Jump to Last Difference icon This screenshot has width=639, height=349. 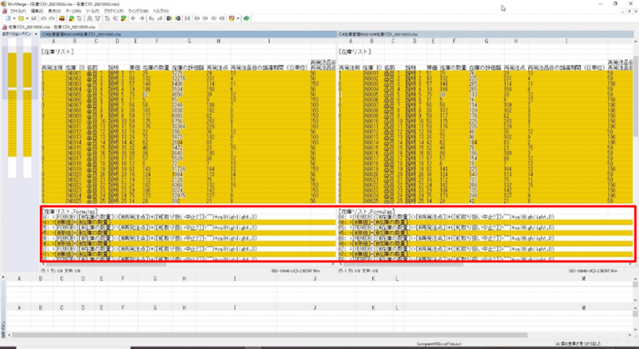click(124, 18)
